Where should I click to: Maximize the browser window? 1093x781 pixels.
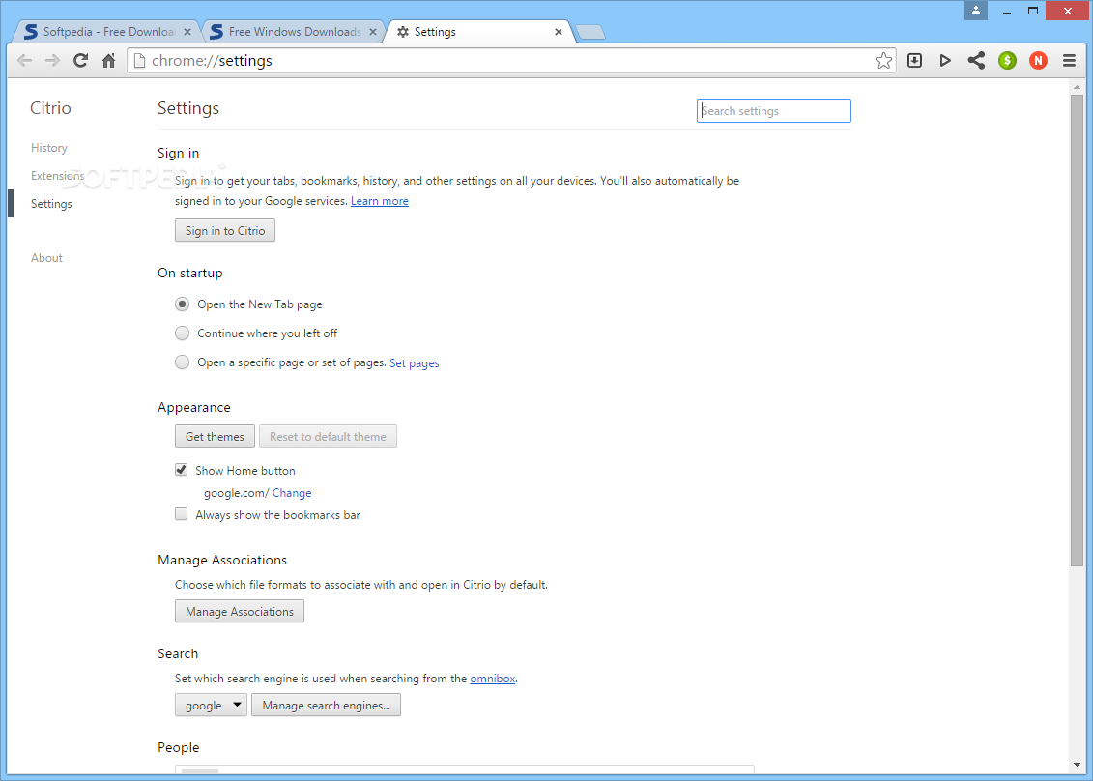point(1033,11)
